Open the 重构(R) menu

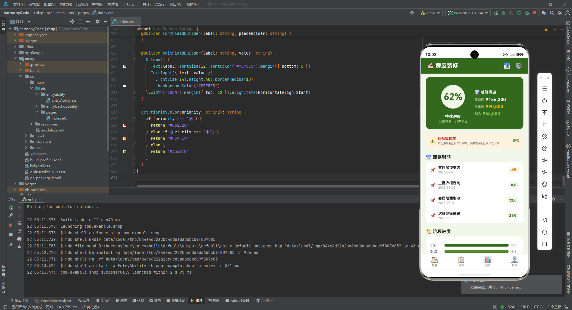97,4
